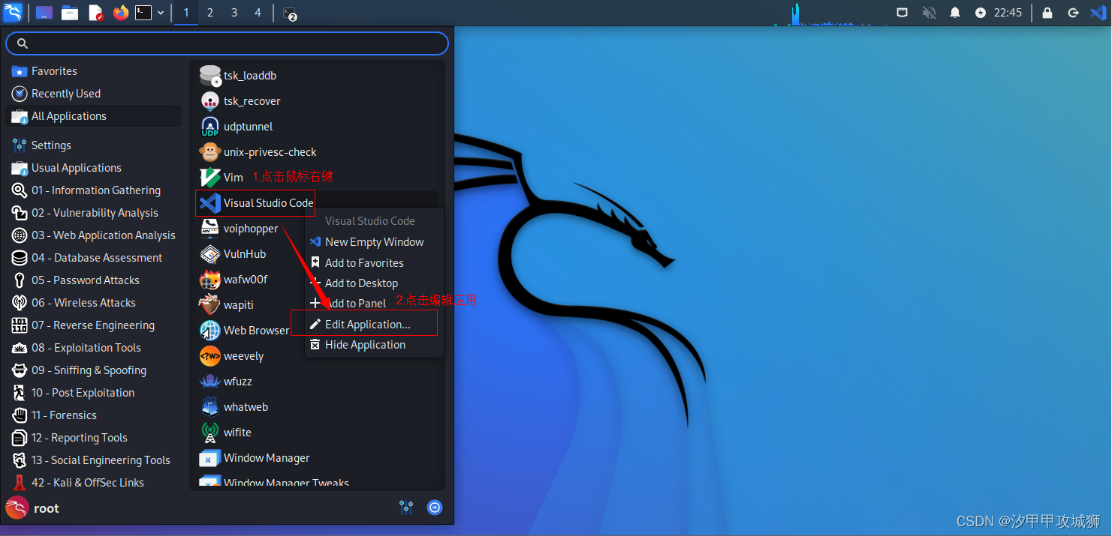
Task: Open 05 - Password Attacks category
Action: (x=93, y=280)
